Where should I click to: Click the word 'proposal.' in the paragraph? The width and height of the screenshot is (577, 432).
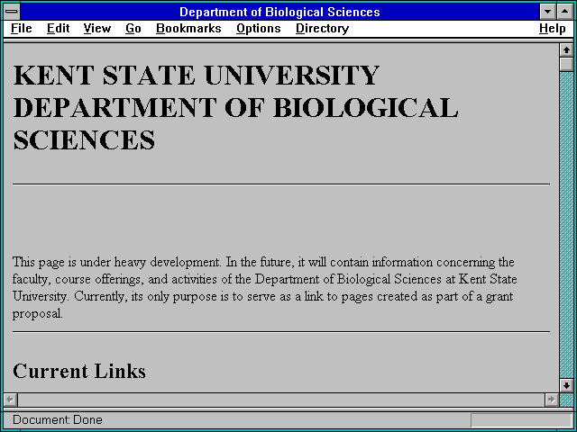(x=38, y=314)
